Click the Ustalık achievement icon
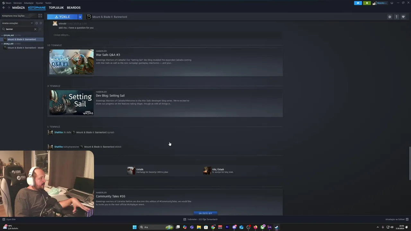 coord(131,170)
